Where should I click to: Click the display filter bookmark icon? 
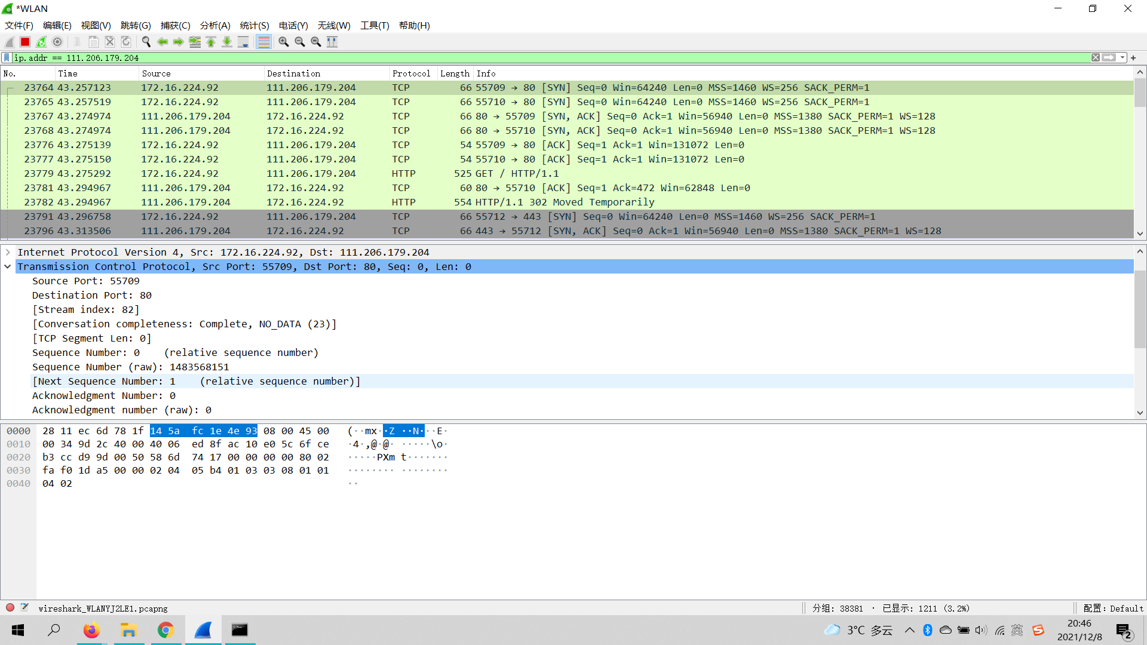click(7, 58)
